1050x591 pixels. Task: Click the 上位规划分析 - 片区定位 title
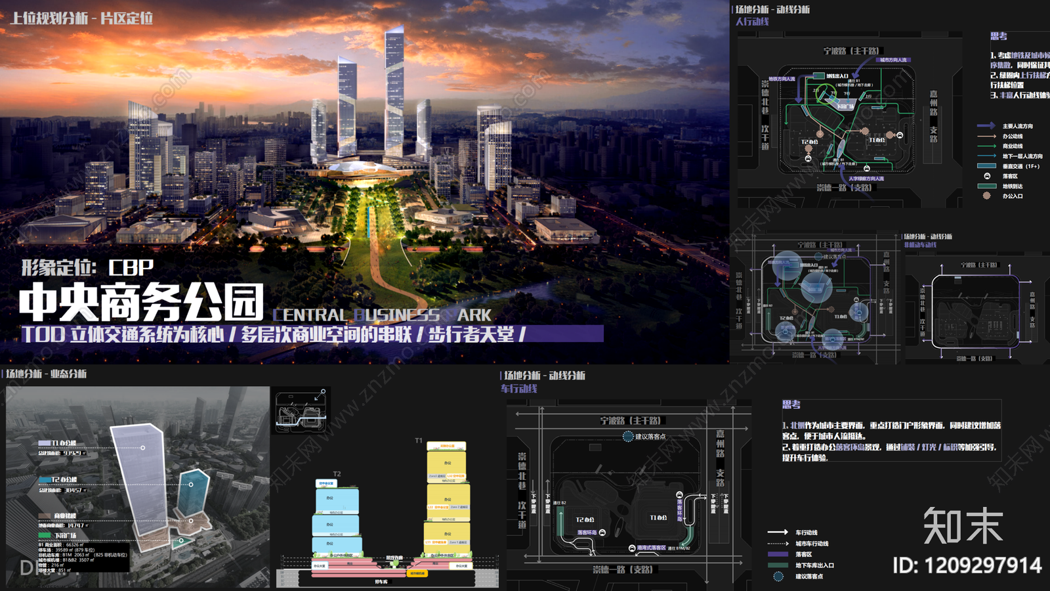coord(81,18)
